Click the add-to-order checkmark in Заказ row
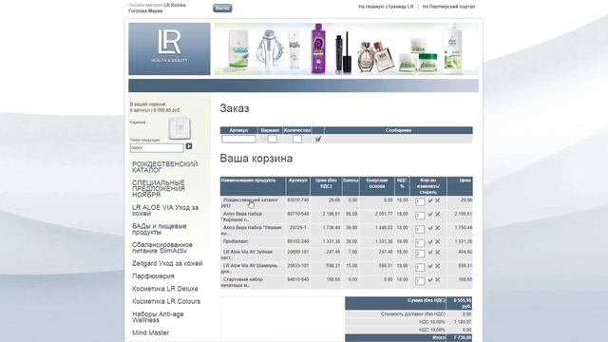 point(318,139)
